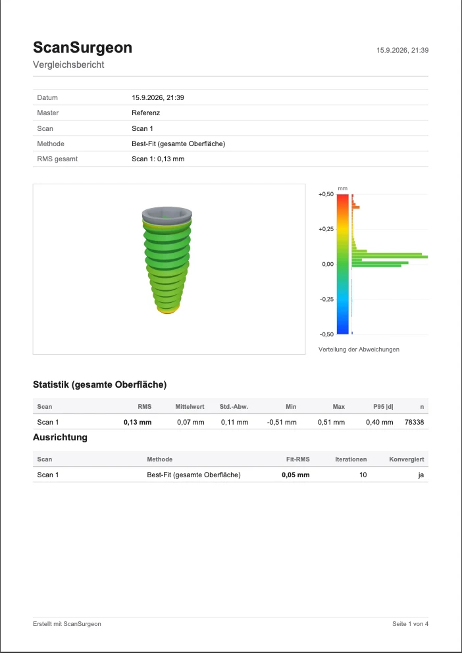462x653 pixels.
Task: Click the Min value -0,51 mm
Action: [282, 423]
